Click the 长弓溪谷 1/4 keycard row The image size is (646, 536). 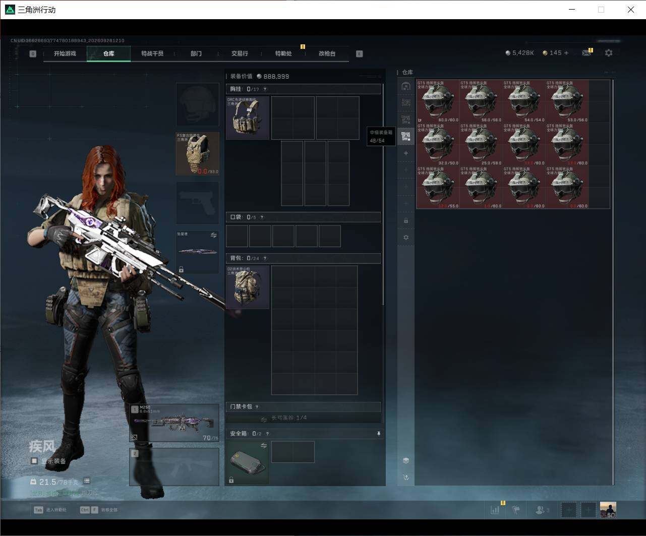(303, 418)
